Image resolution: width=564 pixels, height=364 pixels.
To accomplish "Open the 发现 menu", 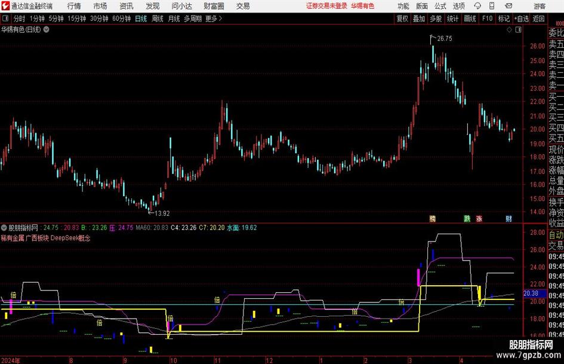I will [153, 6].
